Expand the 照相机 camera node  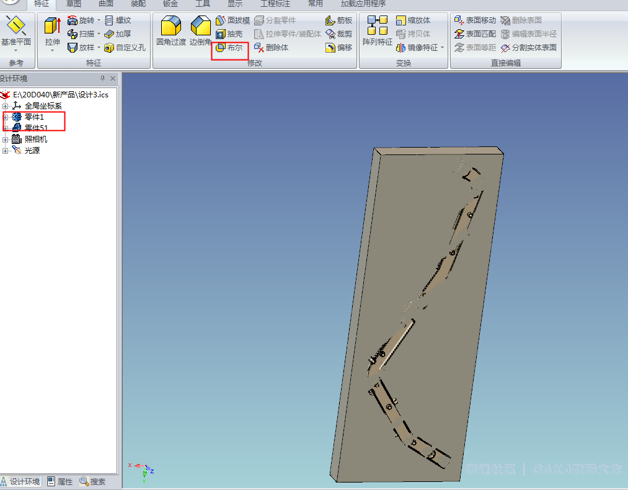(6, 140)
